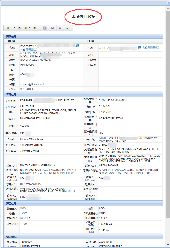Click the bill number WPZMKNM302SR7
The height and width of the screenshot is (248, 170).
coord(111,246)
